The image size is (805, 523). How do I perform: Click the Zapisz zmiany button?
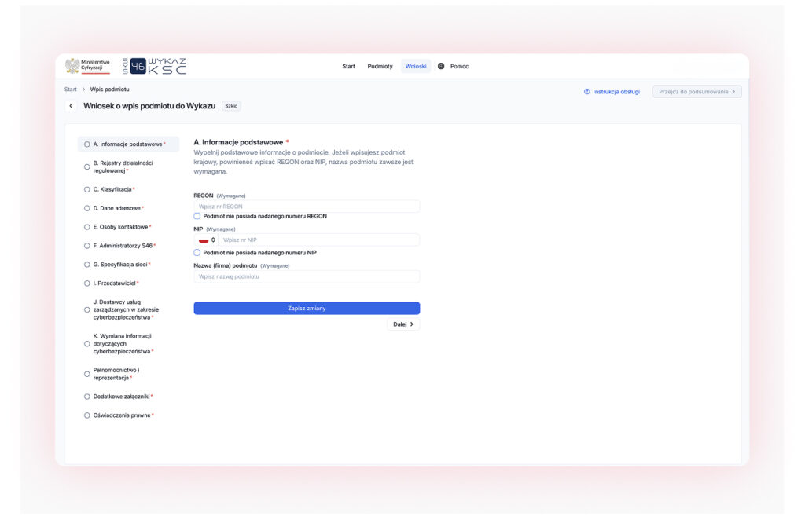click(307, 308)
